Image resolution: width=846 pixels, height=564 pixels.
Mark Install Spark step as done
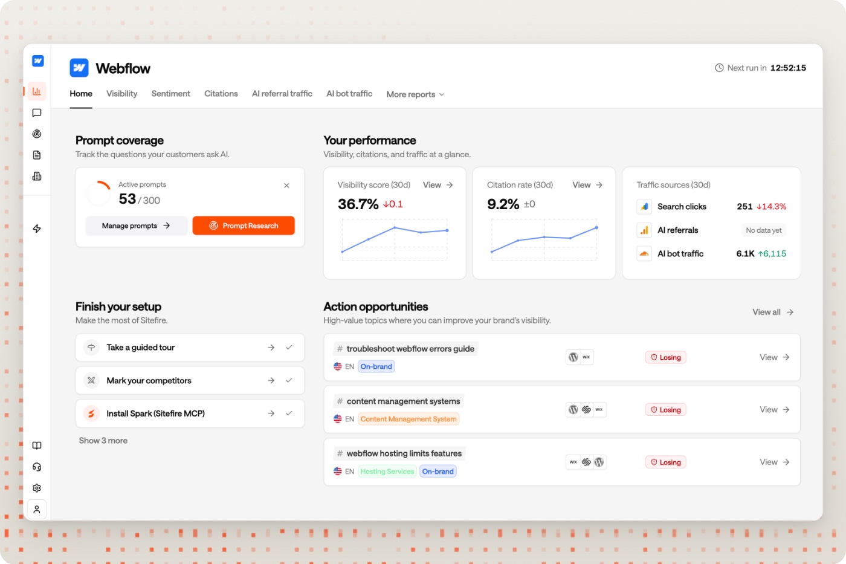pos(289,413)
